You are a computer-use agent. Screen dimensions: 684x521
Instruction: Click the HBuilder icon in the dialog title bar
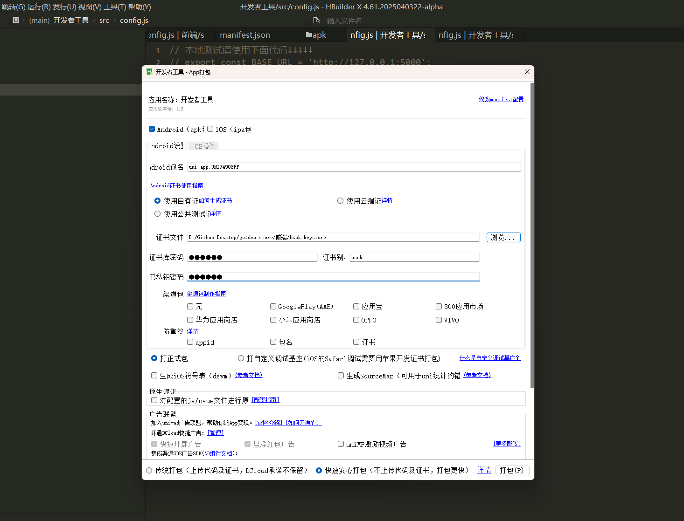tap(149, 72)
